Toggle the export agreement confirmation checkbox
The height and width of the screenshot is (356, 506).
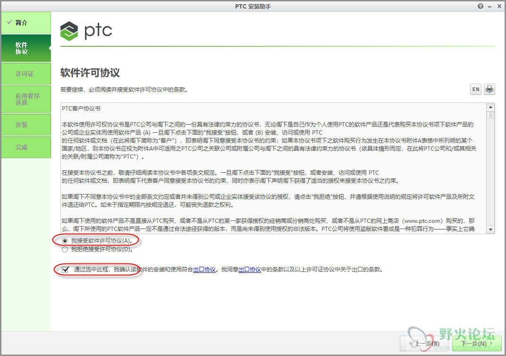[x=66, y=270]
